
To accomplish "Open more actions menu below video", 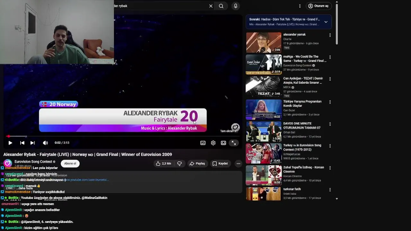I will click(238, 163).
